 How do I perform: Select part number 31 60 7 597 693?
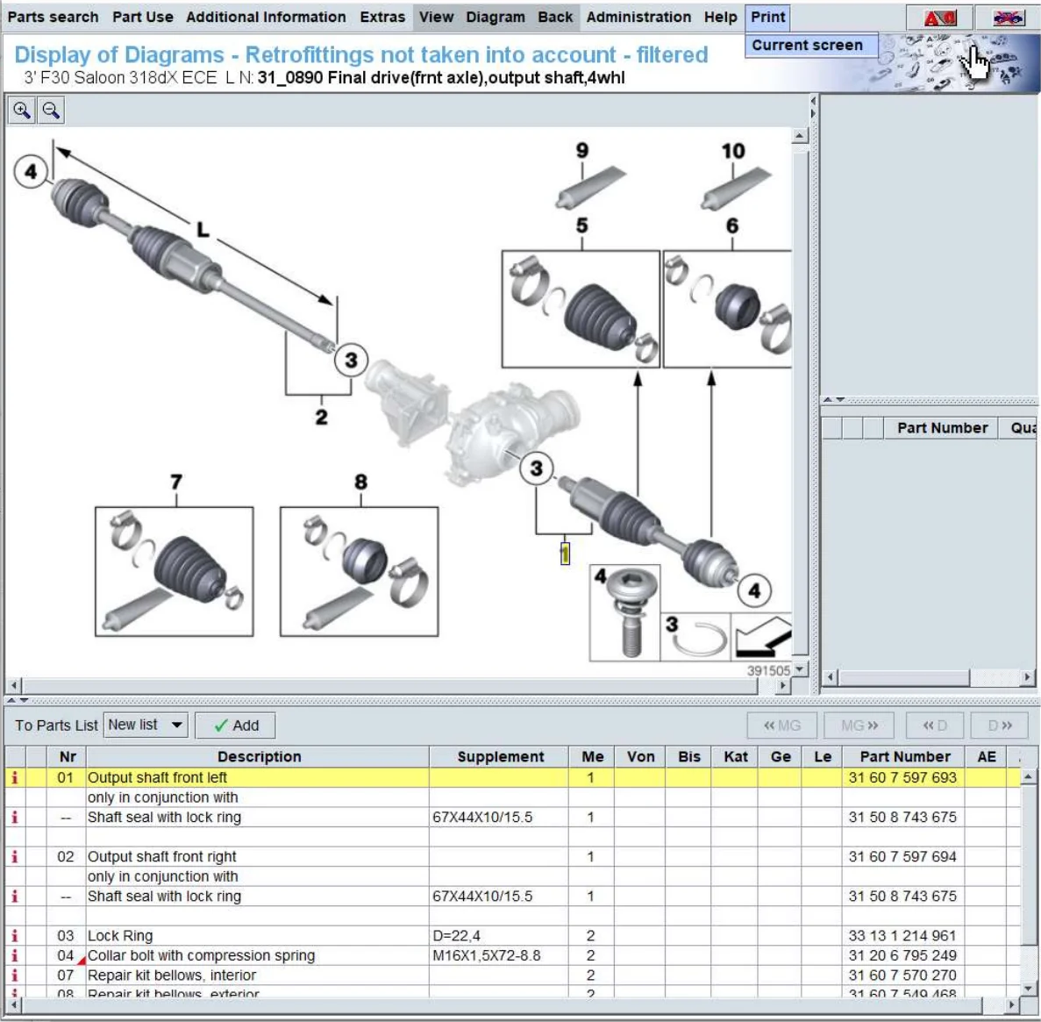click(902, 777)
